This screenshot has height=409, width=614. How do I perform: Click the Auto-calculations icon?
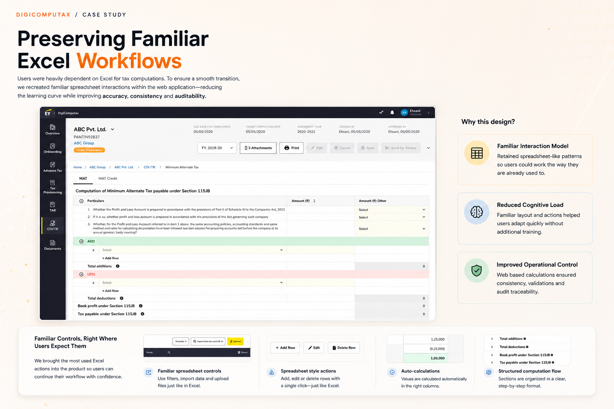pyautogui.click(x=392, y=372)
